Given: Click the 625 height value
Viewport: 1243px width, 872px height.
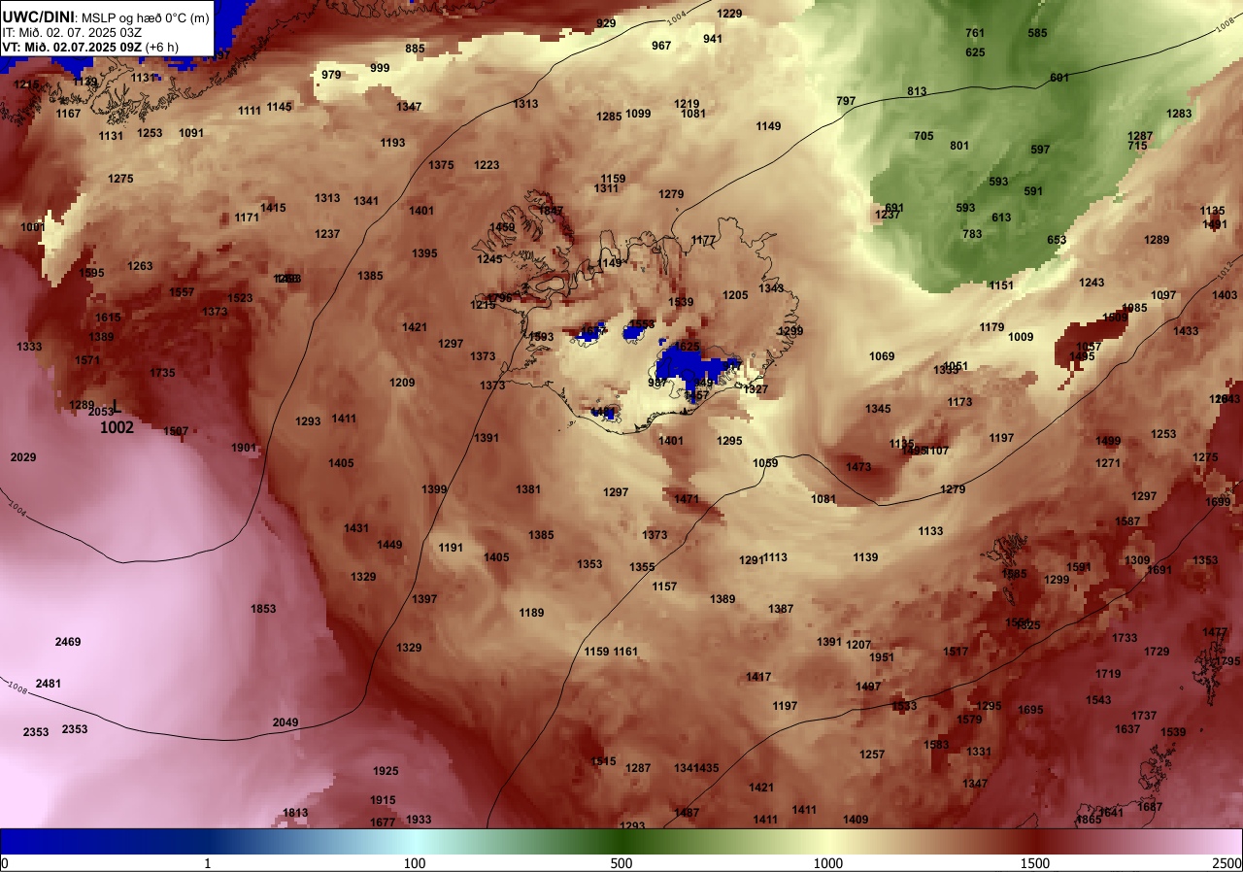Looking at the screenshot, I should pyautogui.click(x=975, y=52).
